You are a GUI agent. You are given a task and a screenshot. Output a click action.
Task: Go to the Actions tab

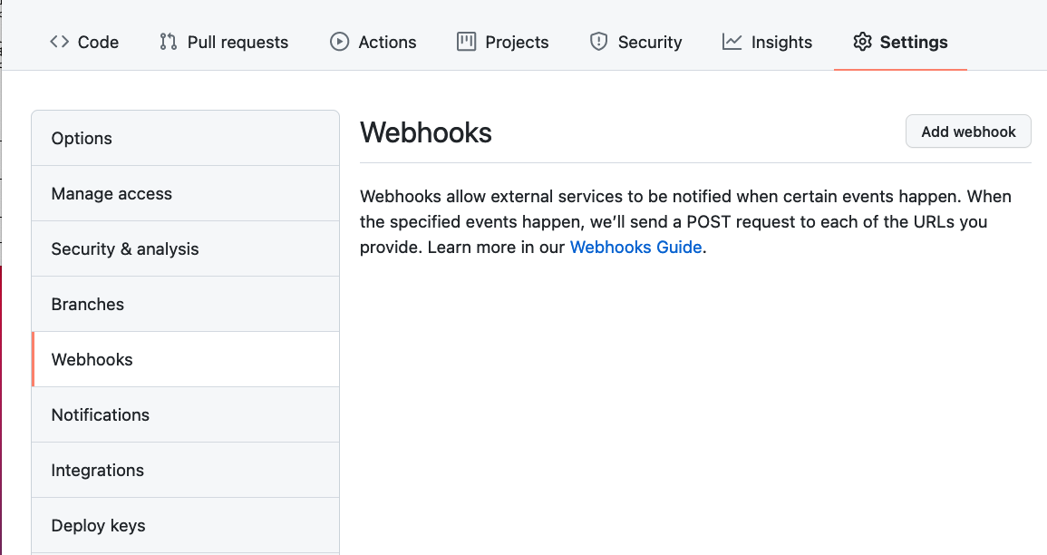[x=373, y=42]
